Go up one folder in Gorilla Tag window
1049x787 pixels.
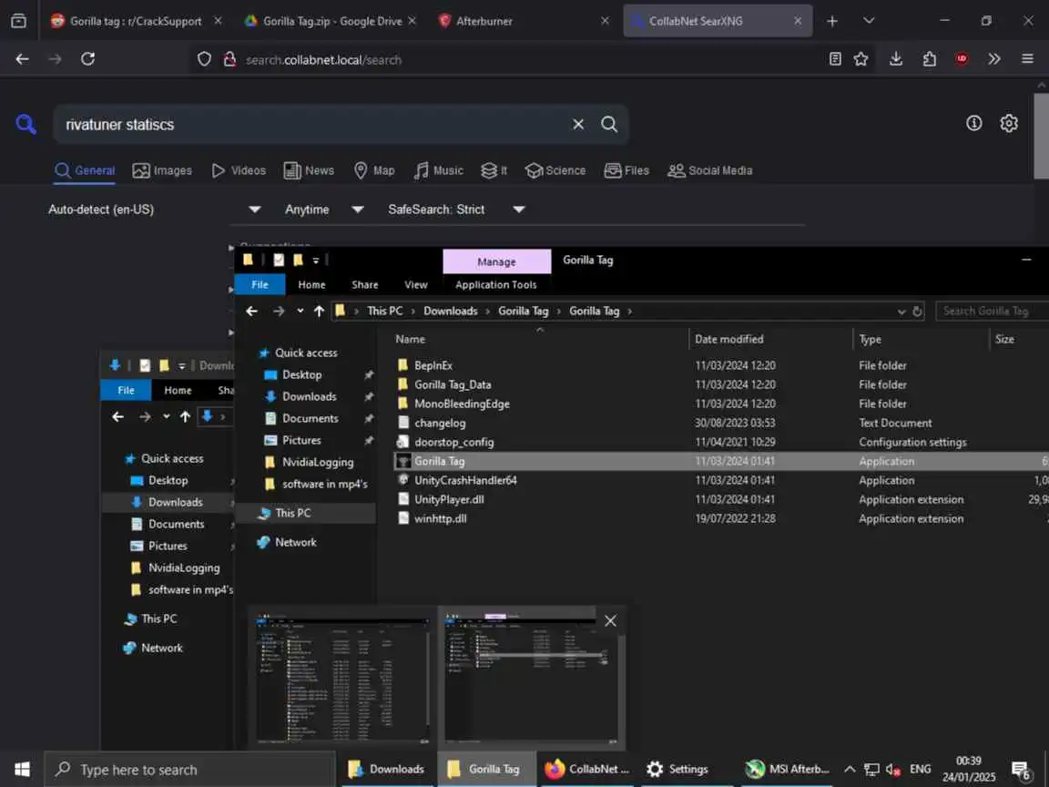[319, 312]
